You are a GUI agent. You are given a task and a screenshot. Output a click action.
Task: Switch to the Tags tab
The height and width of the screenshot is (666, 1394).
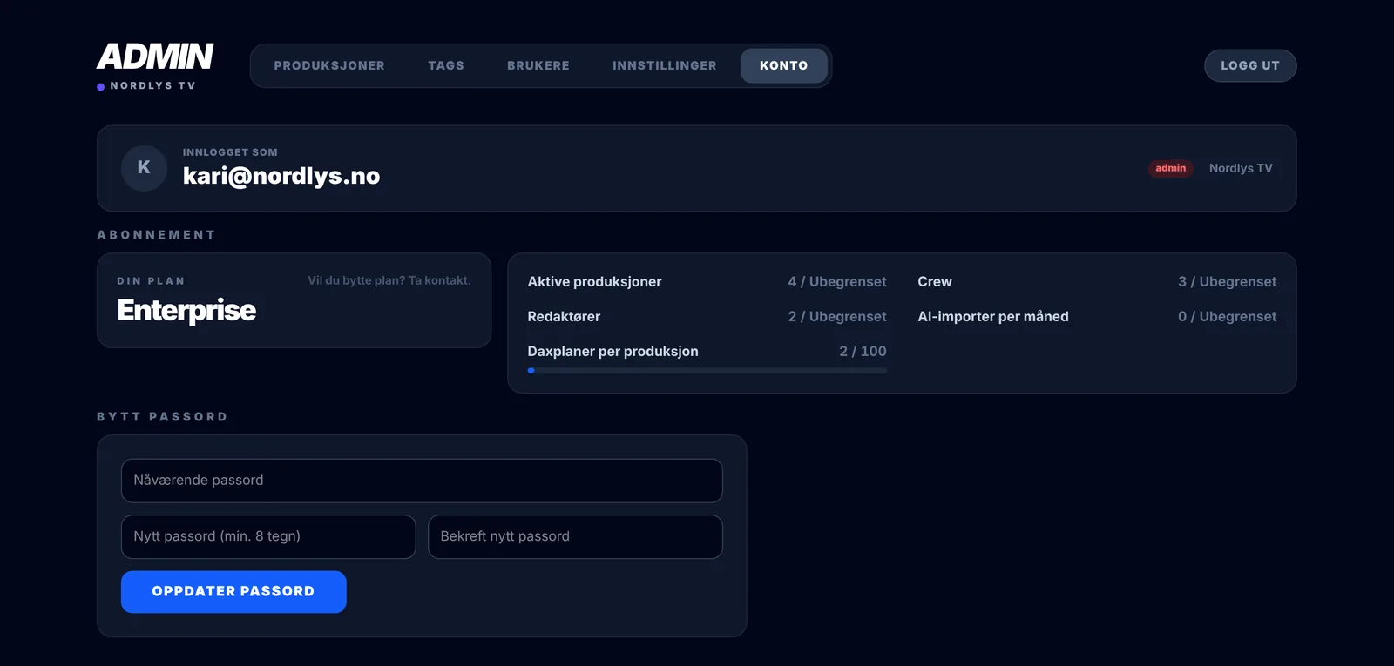tap(446, 66)
